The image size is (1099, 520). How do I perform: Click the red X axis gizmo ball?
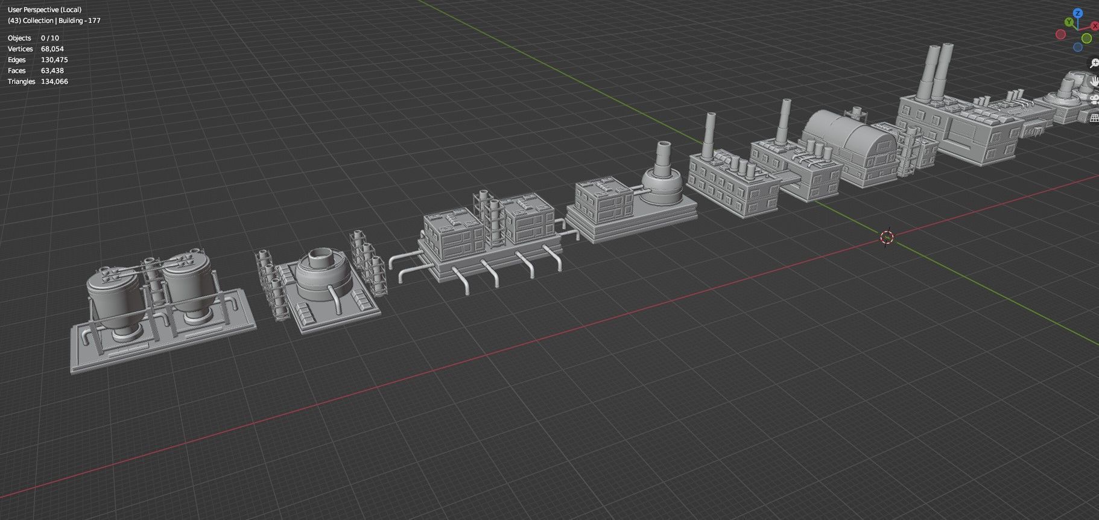[1095, 26]
